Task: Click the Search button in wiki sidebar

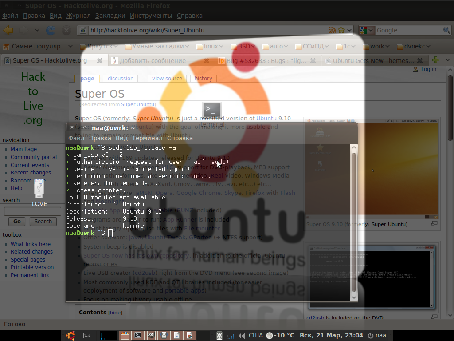Action: [x=43, y=222]
